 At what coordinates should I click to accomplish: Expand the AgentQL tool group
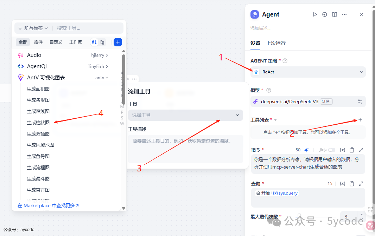tap(107, 66)
